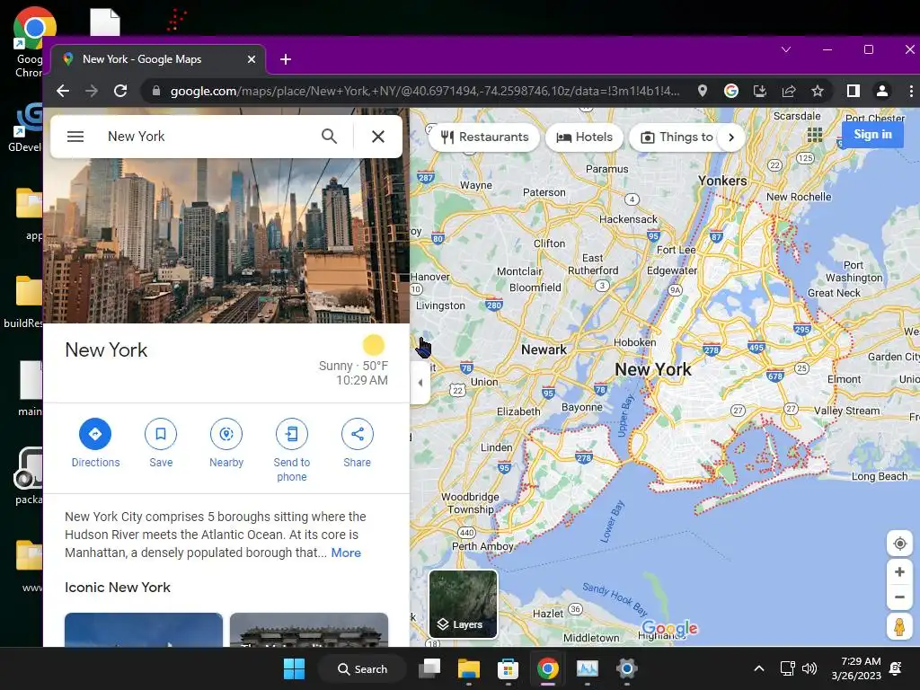This screenshot has height=690, width=920.
Task: Filter map by Hotels
Action: pyautogui.click(x=584, y=137)
